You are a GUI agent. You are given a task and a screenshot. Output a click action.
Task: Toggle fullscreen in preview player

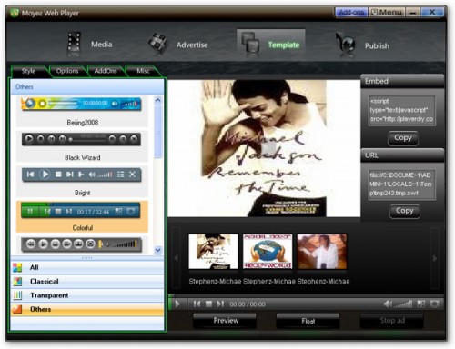[434, 304]
